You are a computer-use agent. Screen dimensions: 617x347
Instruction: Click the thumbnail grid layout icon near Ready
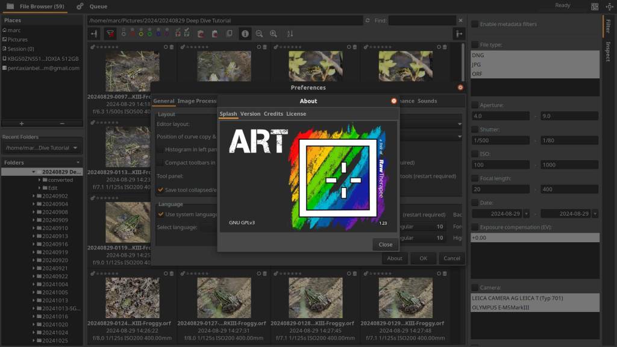[x=595, y=7]
